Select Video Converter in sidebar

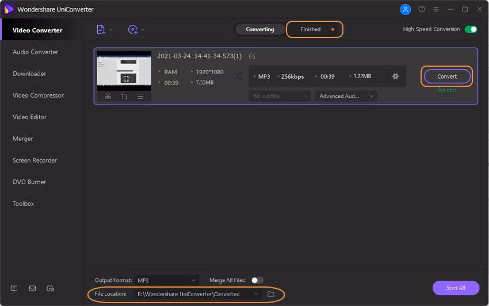click(37, 30)
